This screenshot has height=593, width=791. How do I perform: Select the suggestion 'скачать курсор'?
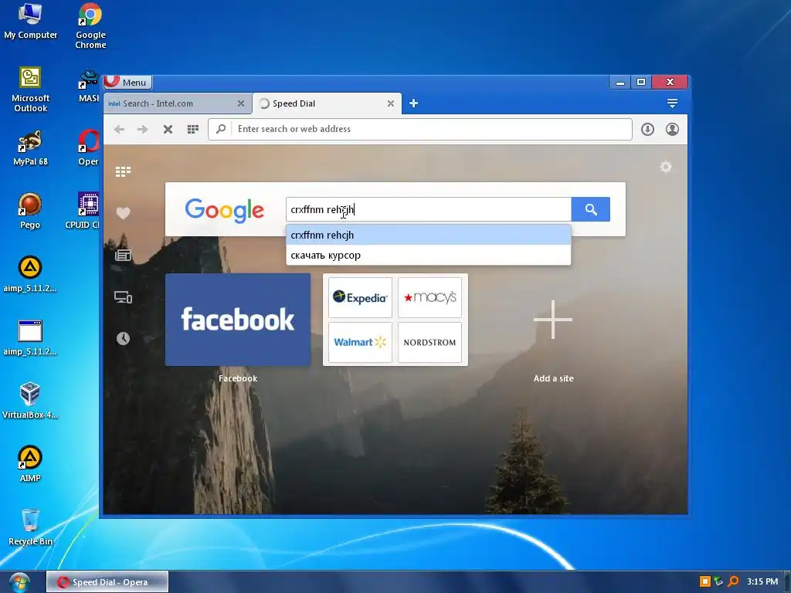428,255
